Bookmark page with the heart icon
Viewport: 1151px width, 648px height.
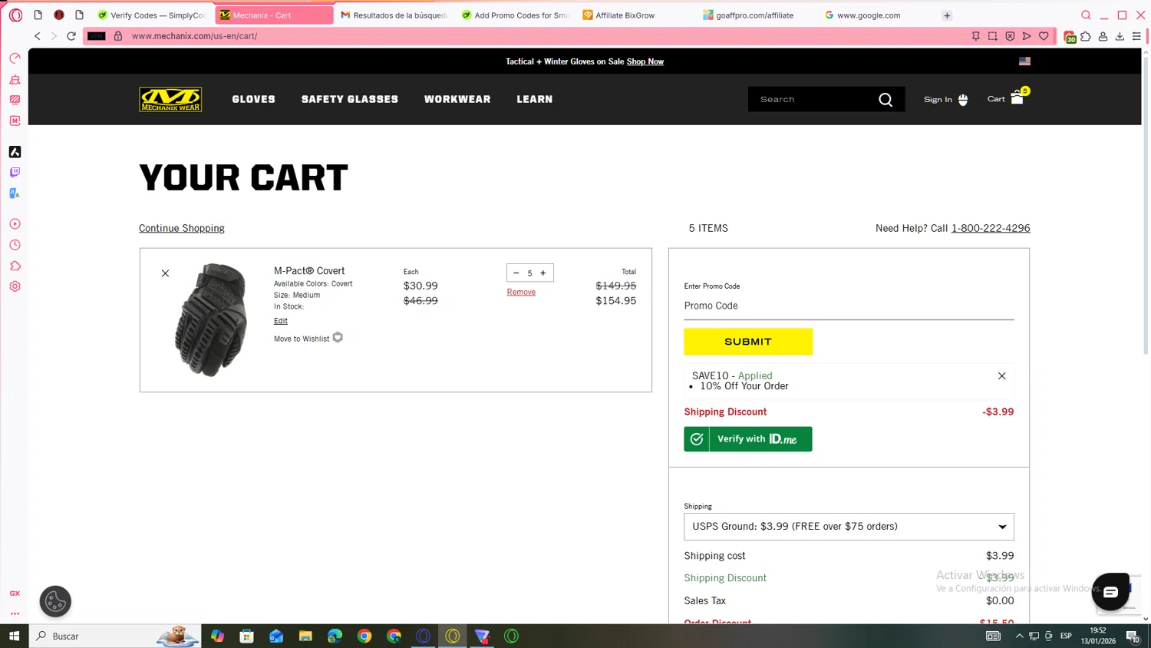(x=1044, y=36)
